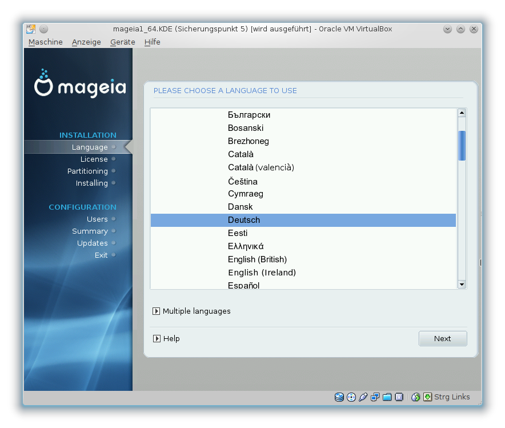Screen dimensions: 505x428
Task: Select Eesti language
Action: [303, 233]
